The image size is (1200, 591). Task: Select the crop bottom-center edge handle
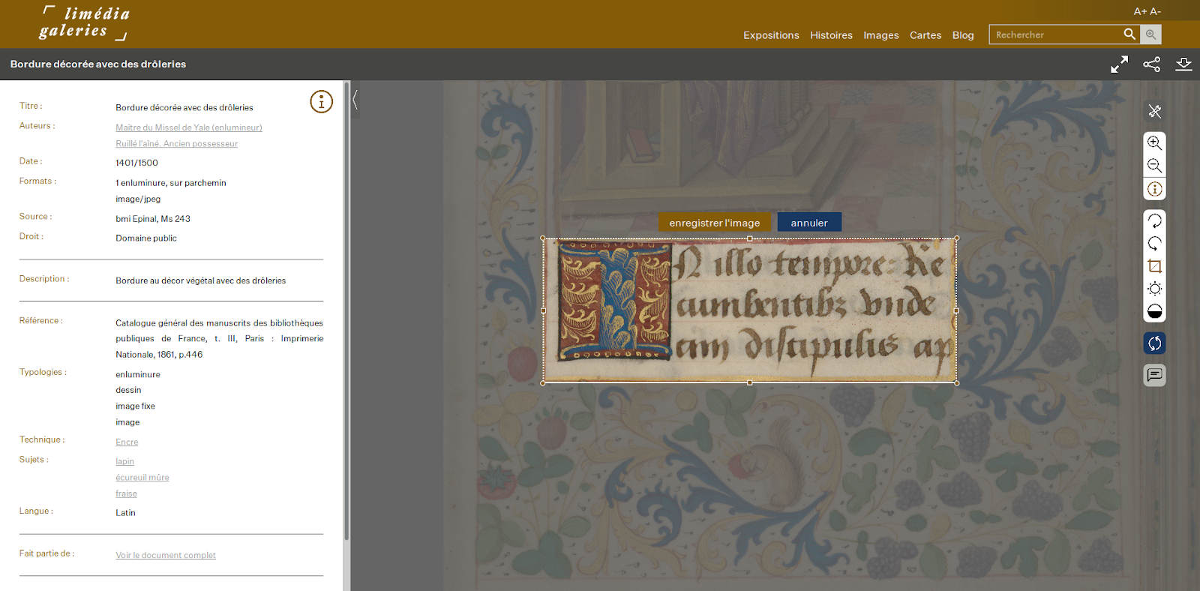coord(750,382)
